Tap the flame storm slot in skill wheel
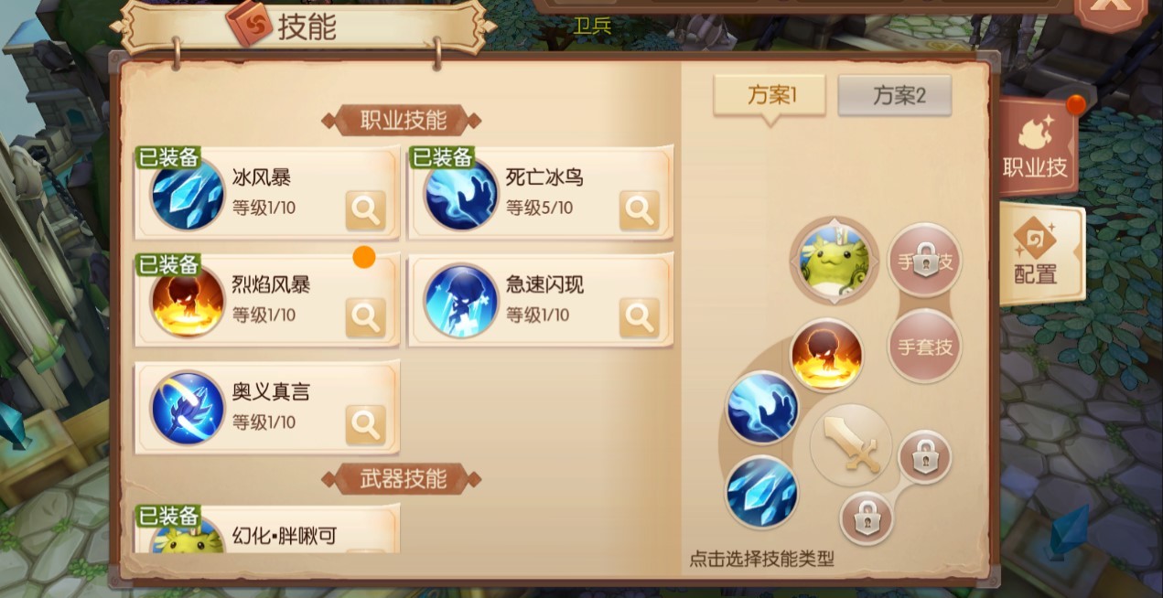The image size is (1163, 598). [826, 355]
